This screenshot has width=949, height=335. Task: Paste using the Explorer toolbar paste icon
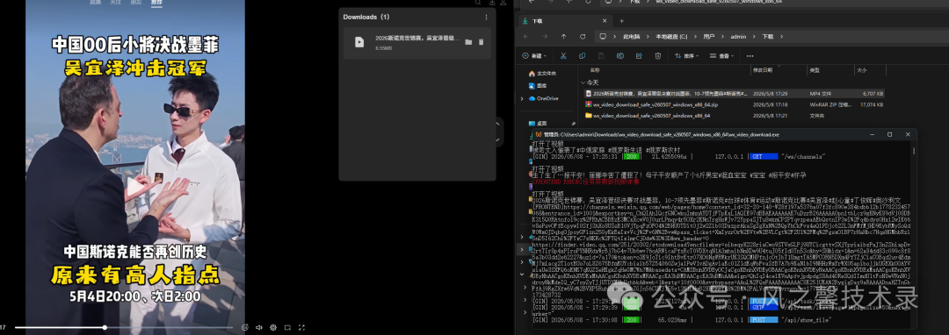(x=601, y=56)
